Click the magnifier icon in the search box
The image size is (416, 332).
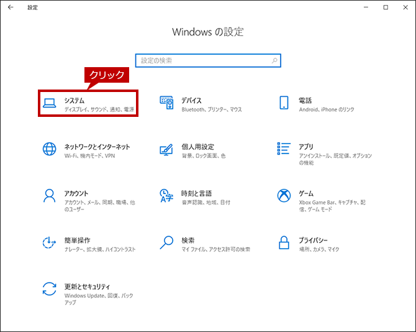tap(274, 60)
